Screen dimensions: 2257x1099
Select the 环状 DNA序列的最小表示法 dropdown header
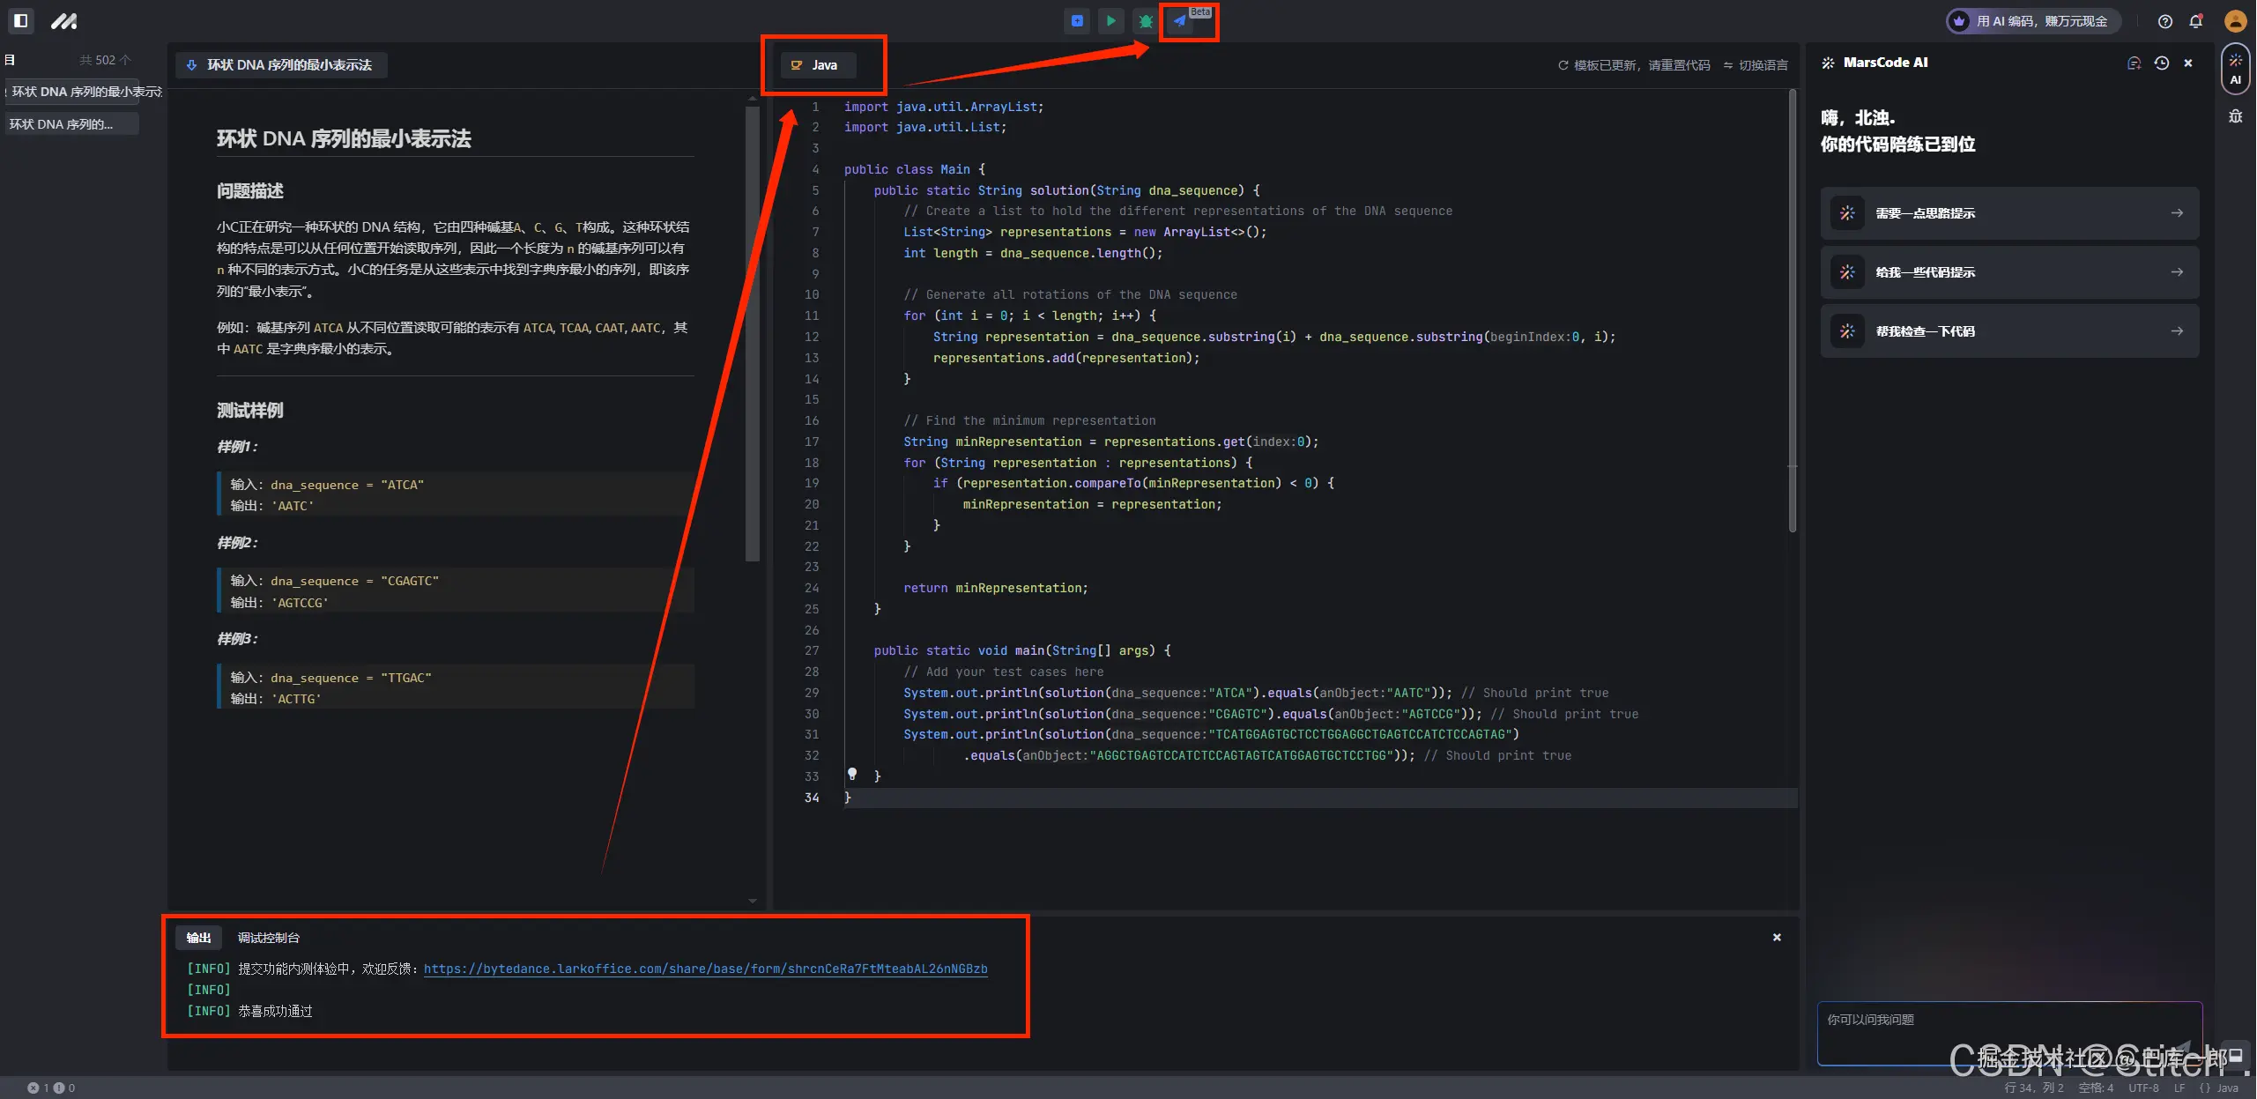(281, 65)
